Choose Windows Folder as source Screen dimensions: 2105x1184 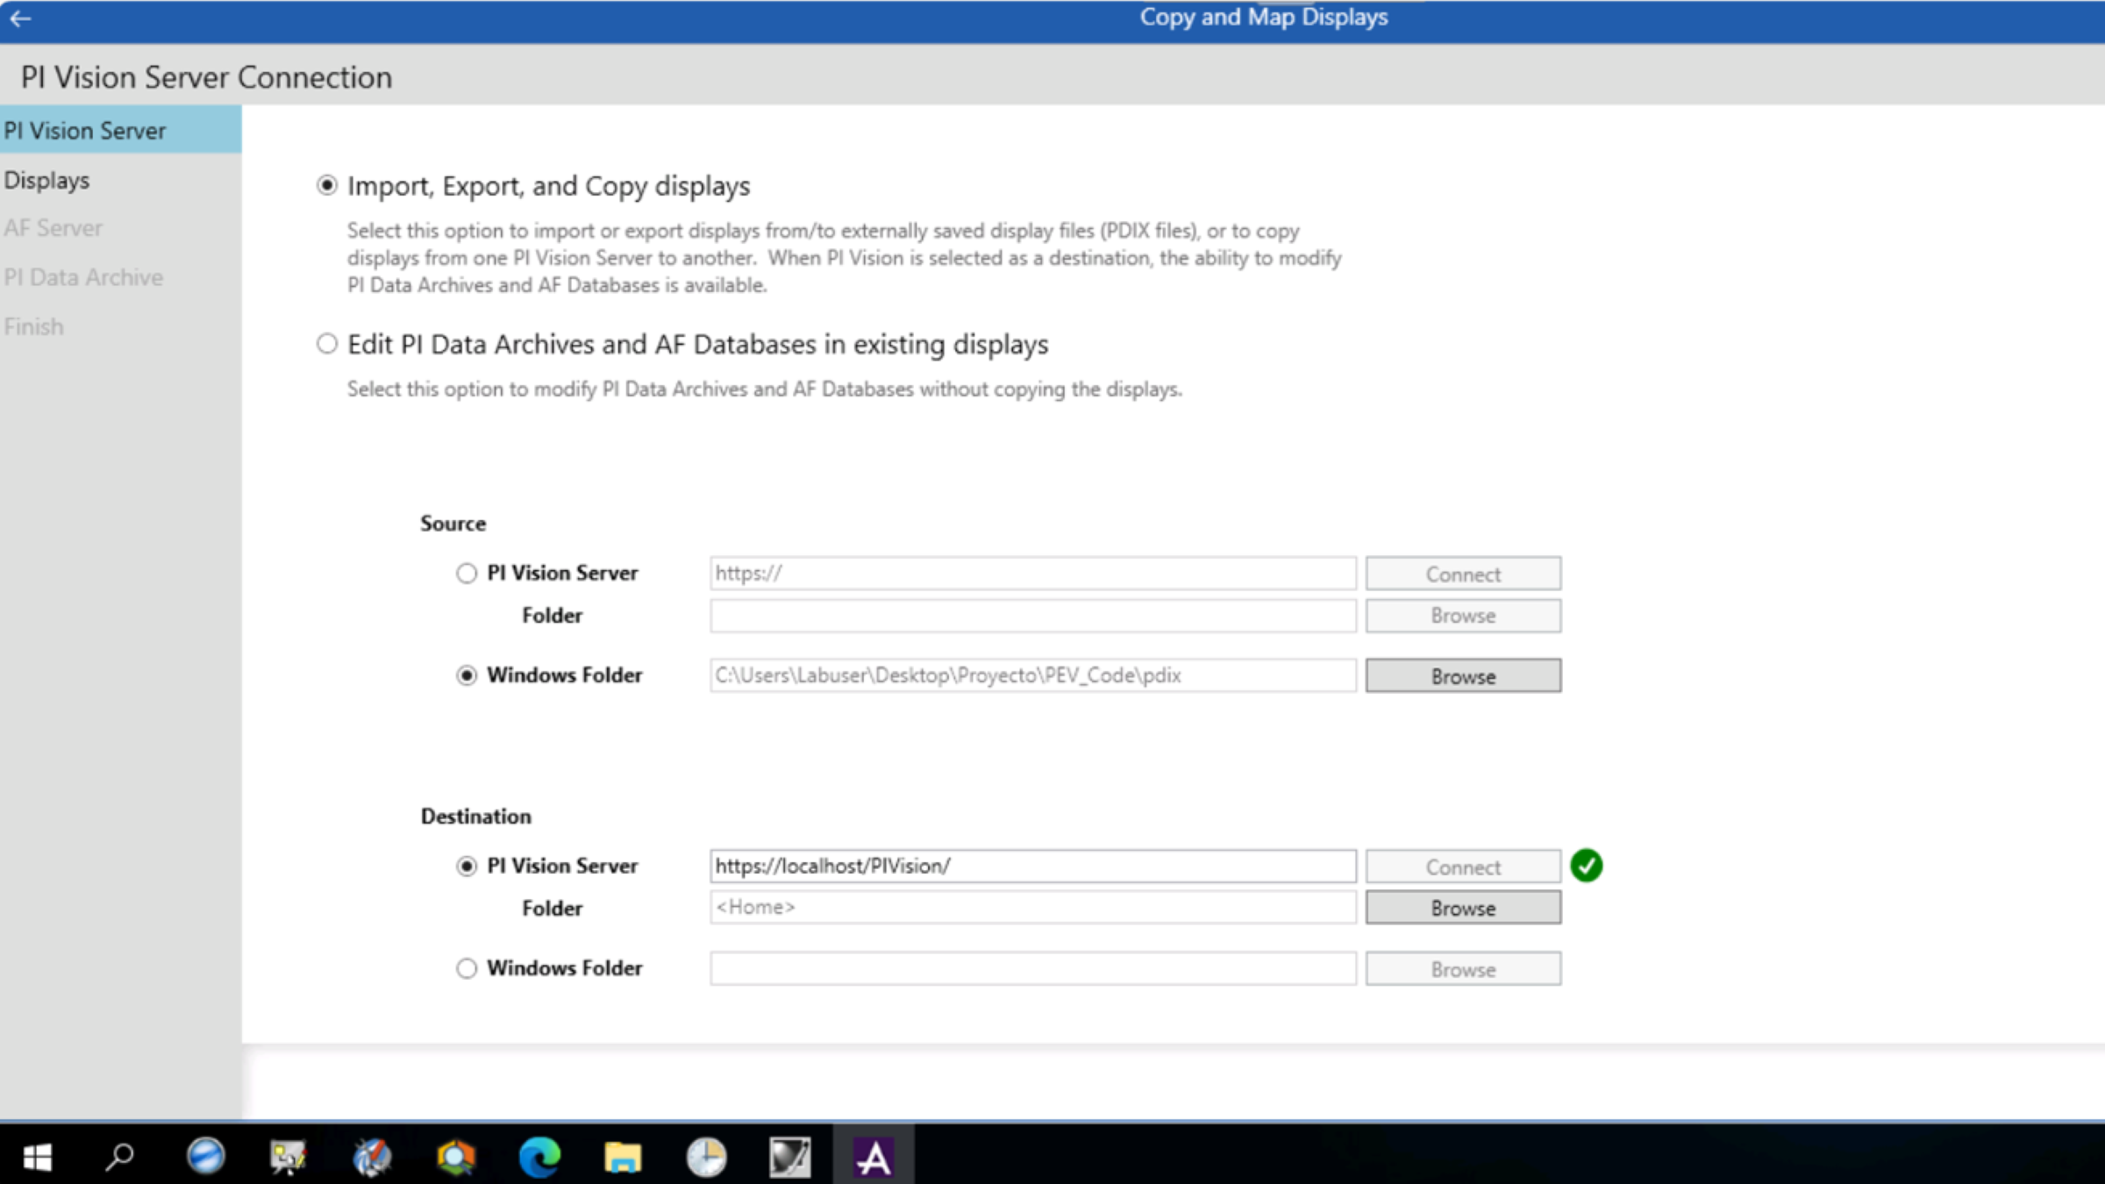point(466,675)
